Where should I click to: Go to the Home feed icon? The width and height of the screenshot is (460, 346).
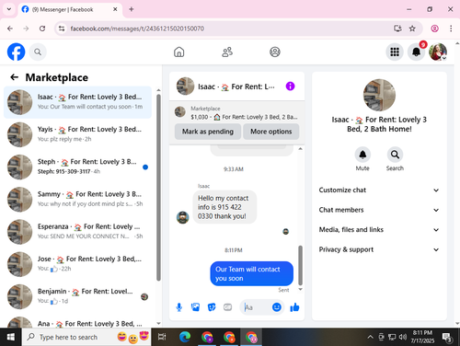[x=179, y=52]
